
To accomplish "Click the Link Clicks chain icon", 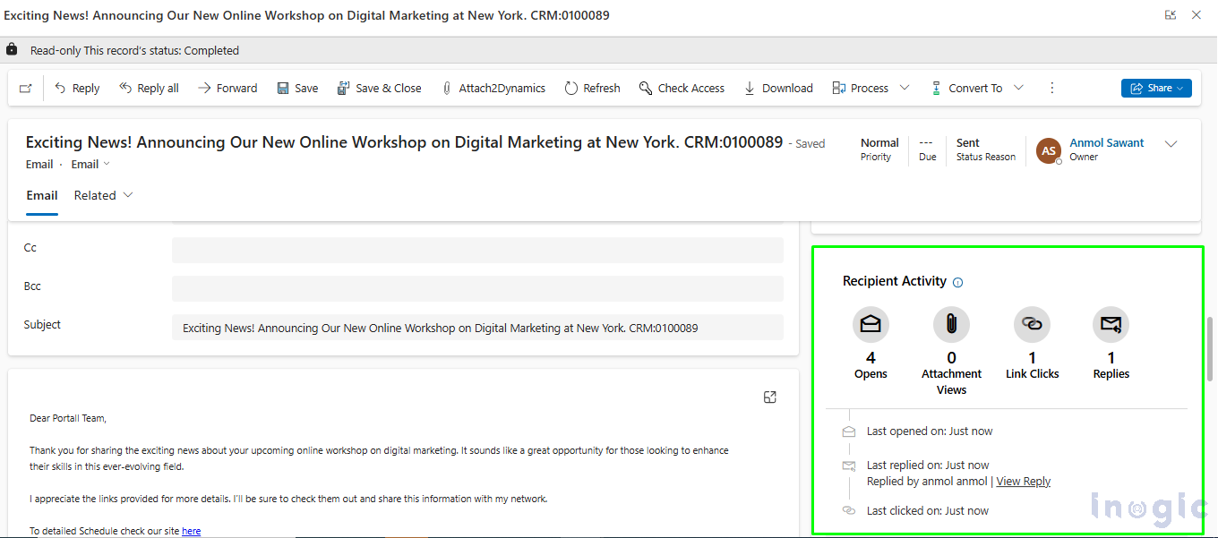I will pyautogui.click(x=1032, y=324).
